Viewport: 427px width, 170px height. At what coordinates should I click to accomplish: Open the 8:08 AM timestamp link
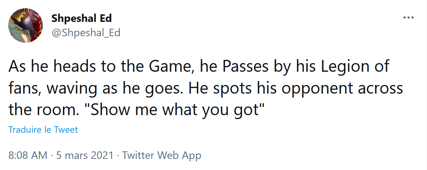point(28,156)
